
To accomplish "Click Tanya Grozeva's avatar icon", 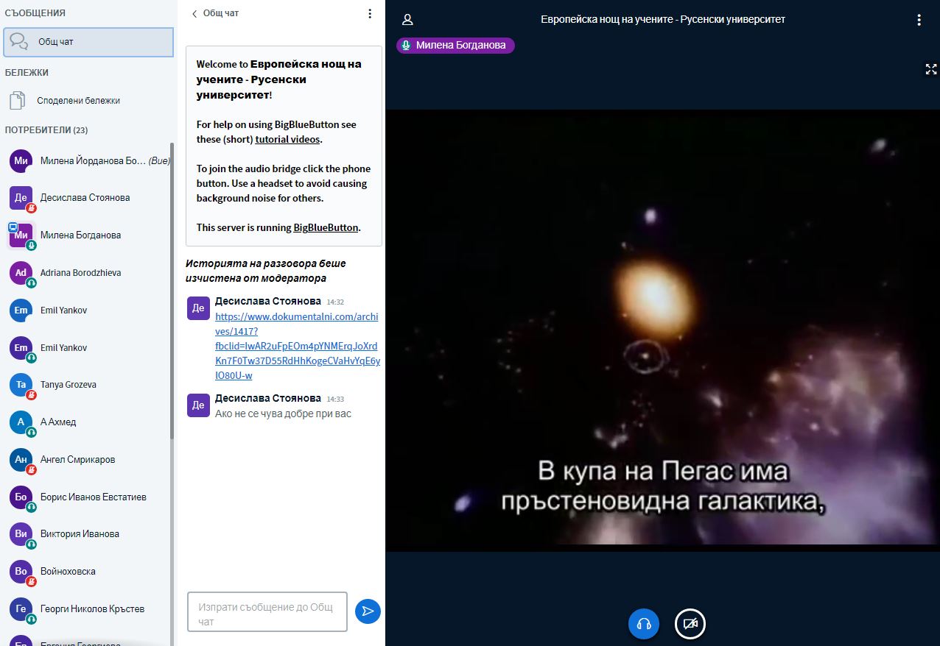I will [21, 385].
